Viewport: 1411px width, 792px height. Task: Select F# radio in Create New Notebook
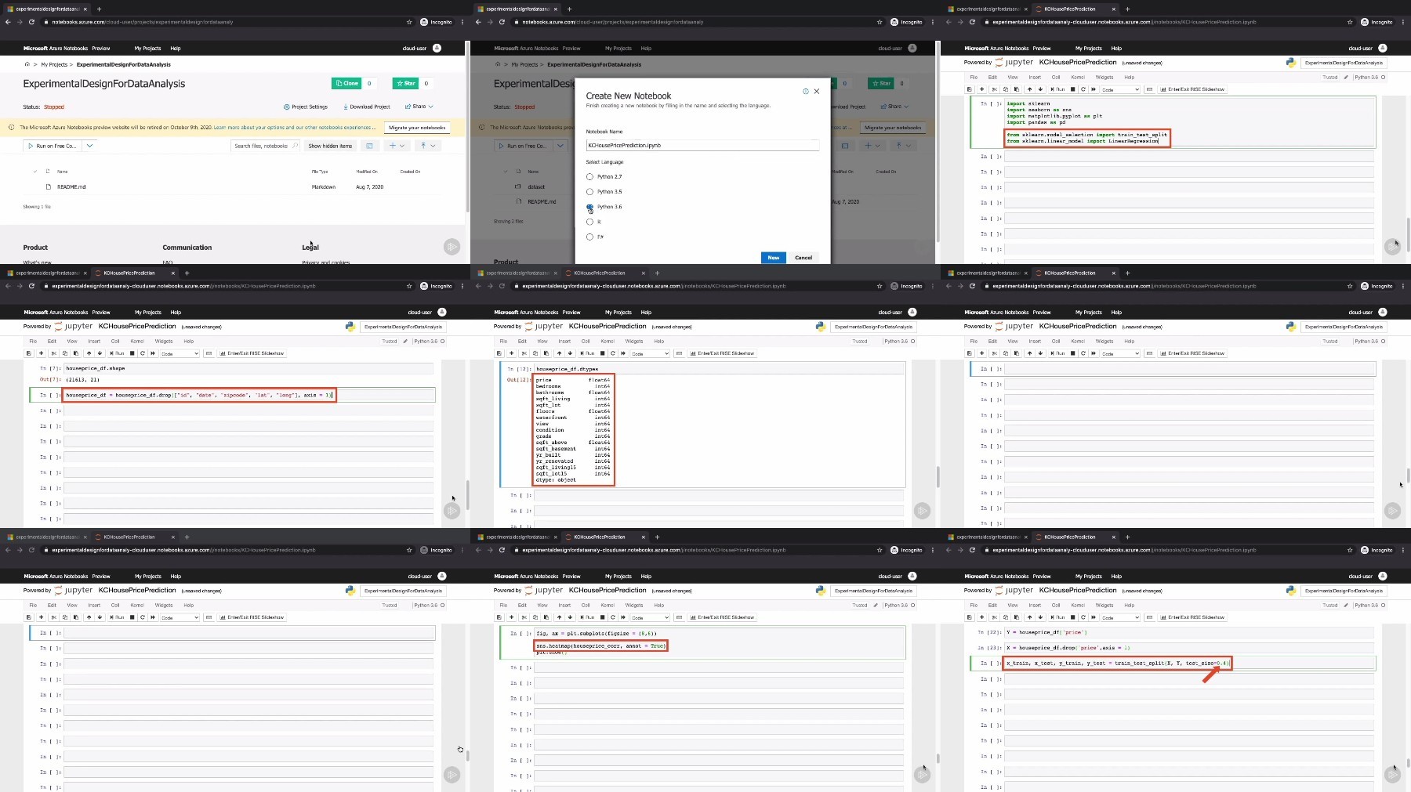pos(589,237)
